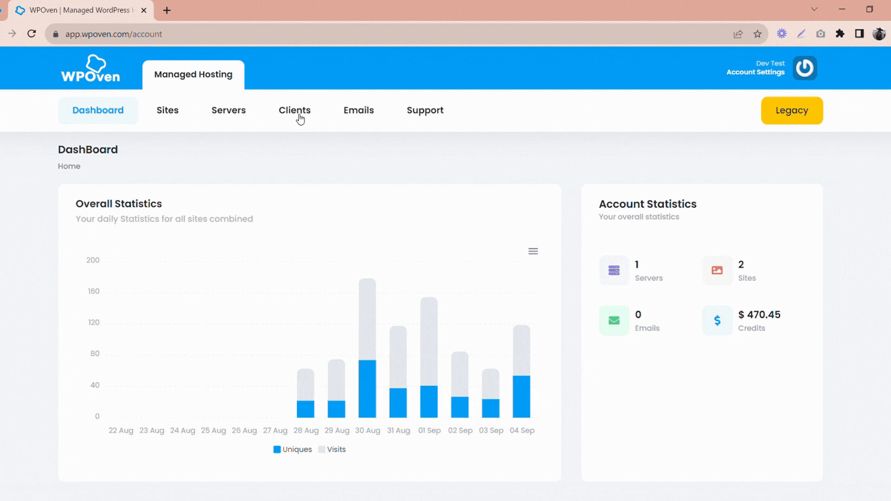Select the Managed Hosting tab

tap(194, 75)
